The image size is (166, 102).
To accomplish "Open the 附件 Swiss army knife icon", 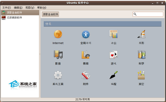I will pyautogui.click(x=86, y=75).
